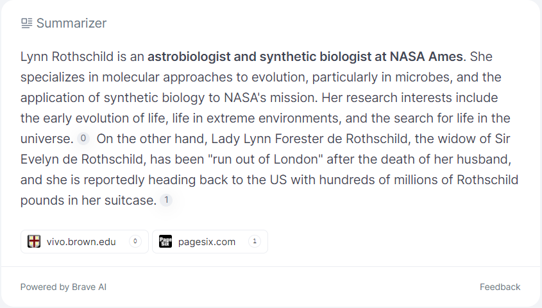Click the Page Six logo favicon
This screenshot has width=542, height=308.
pos(165,241)
